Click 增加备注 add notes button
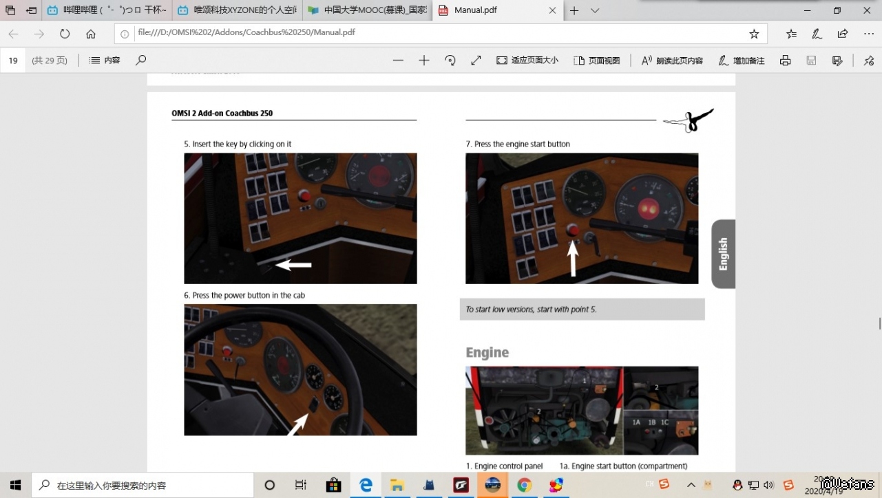The image size is (882, 498). [x=742, y=61]
